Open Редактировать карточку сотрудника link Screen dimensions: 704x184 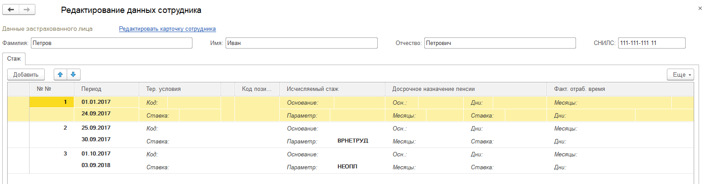tap(167, 29)
